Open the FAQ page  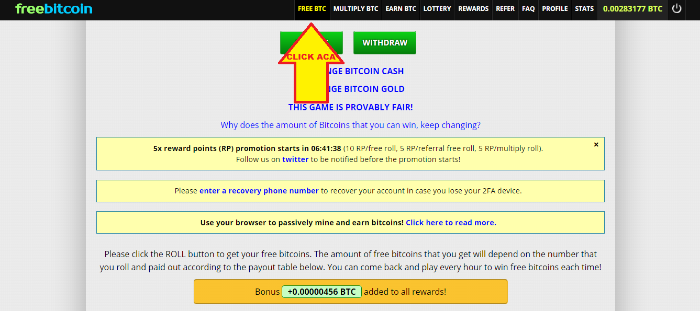click(x=528, y=9)
